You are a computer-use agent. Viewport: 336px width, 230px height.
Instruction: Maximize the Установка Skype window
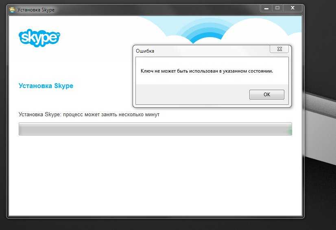coord(277,8)
